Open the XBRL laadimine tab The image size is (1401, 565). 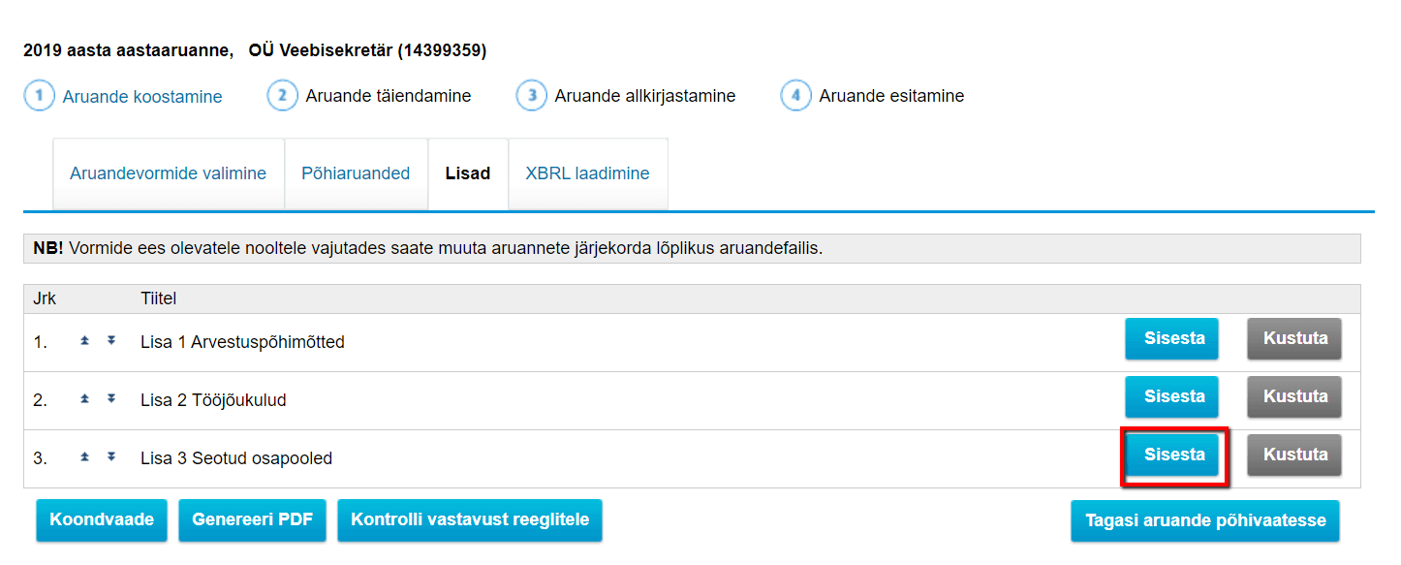pos(588,174)
